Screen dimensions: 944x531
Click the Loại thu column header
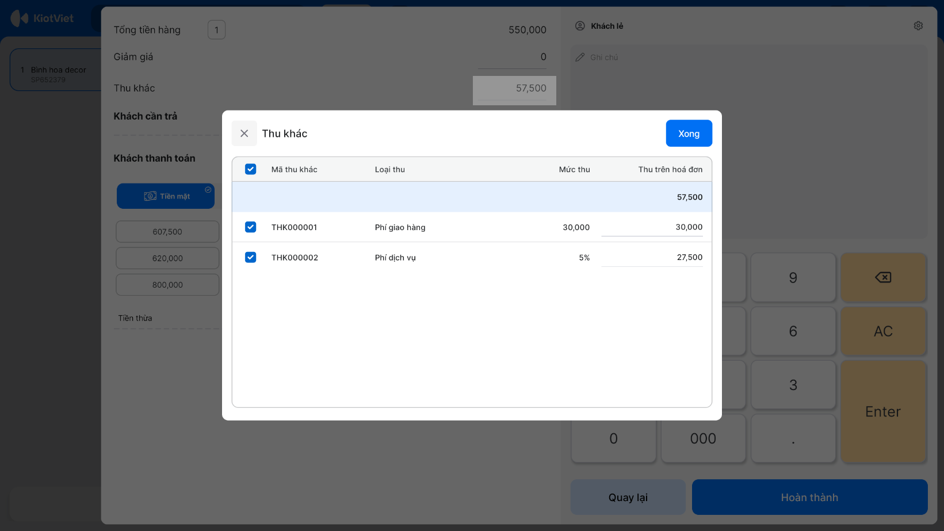tap(390, 169)
